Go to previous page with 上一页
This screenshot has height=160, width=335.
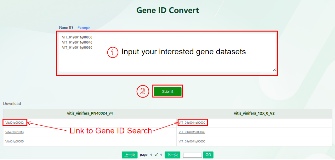[x=130, y=155]
